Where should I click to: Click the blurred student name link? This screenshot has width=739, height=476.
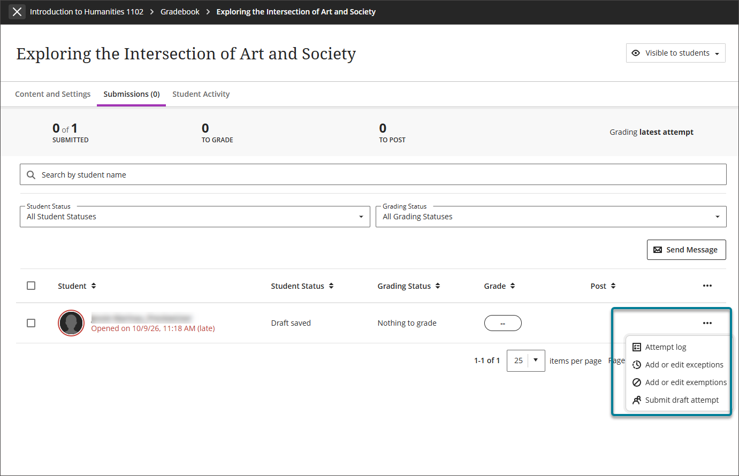point(141,318)
